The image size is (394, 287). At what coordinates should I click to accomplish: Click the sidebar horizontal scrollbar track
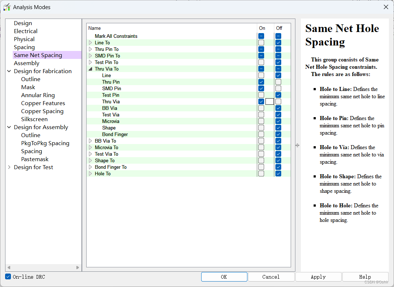tap(44, 267)
